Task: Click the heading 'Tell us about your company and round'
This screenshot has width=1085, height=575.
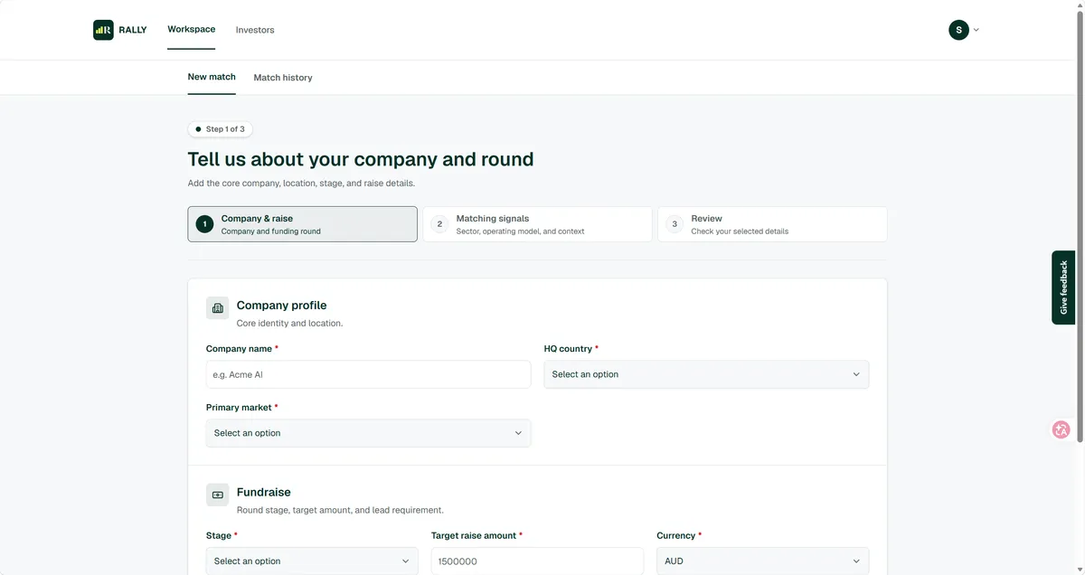Action: [x=361, y=159]
